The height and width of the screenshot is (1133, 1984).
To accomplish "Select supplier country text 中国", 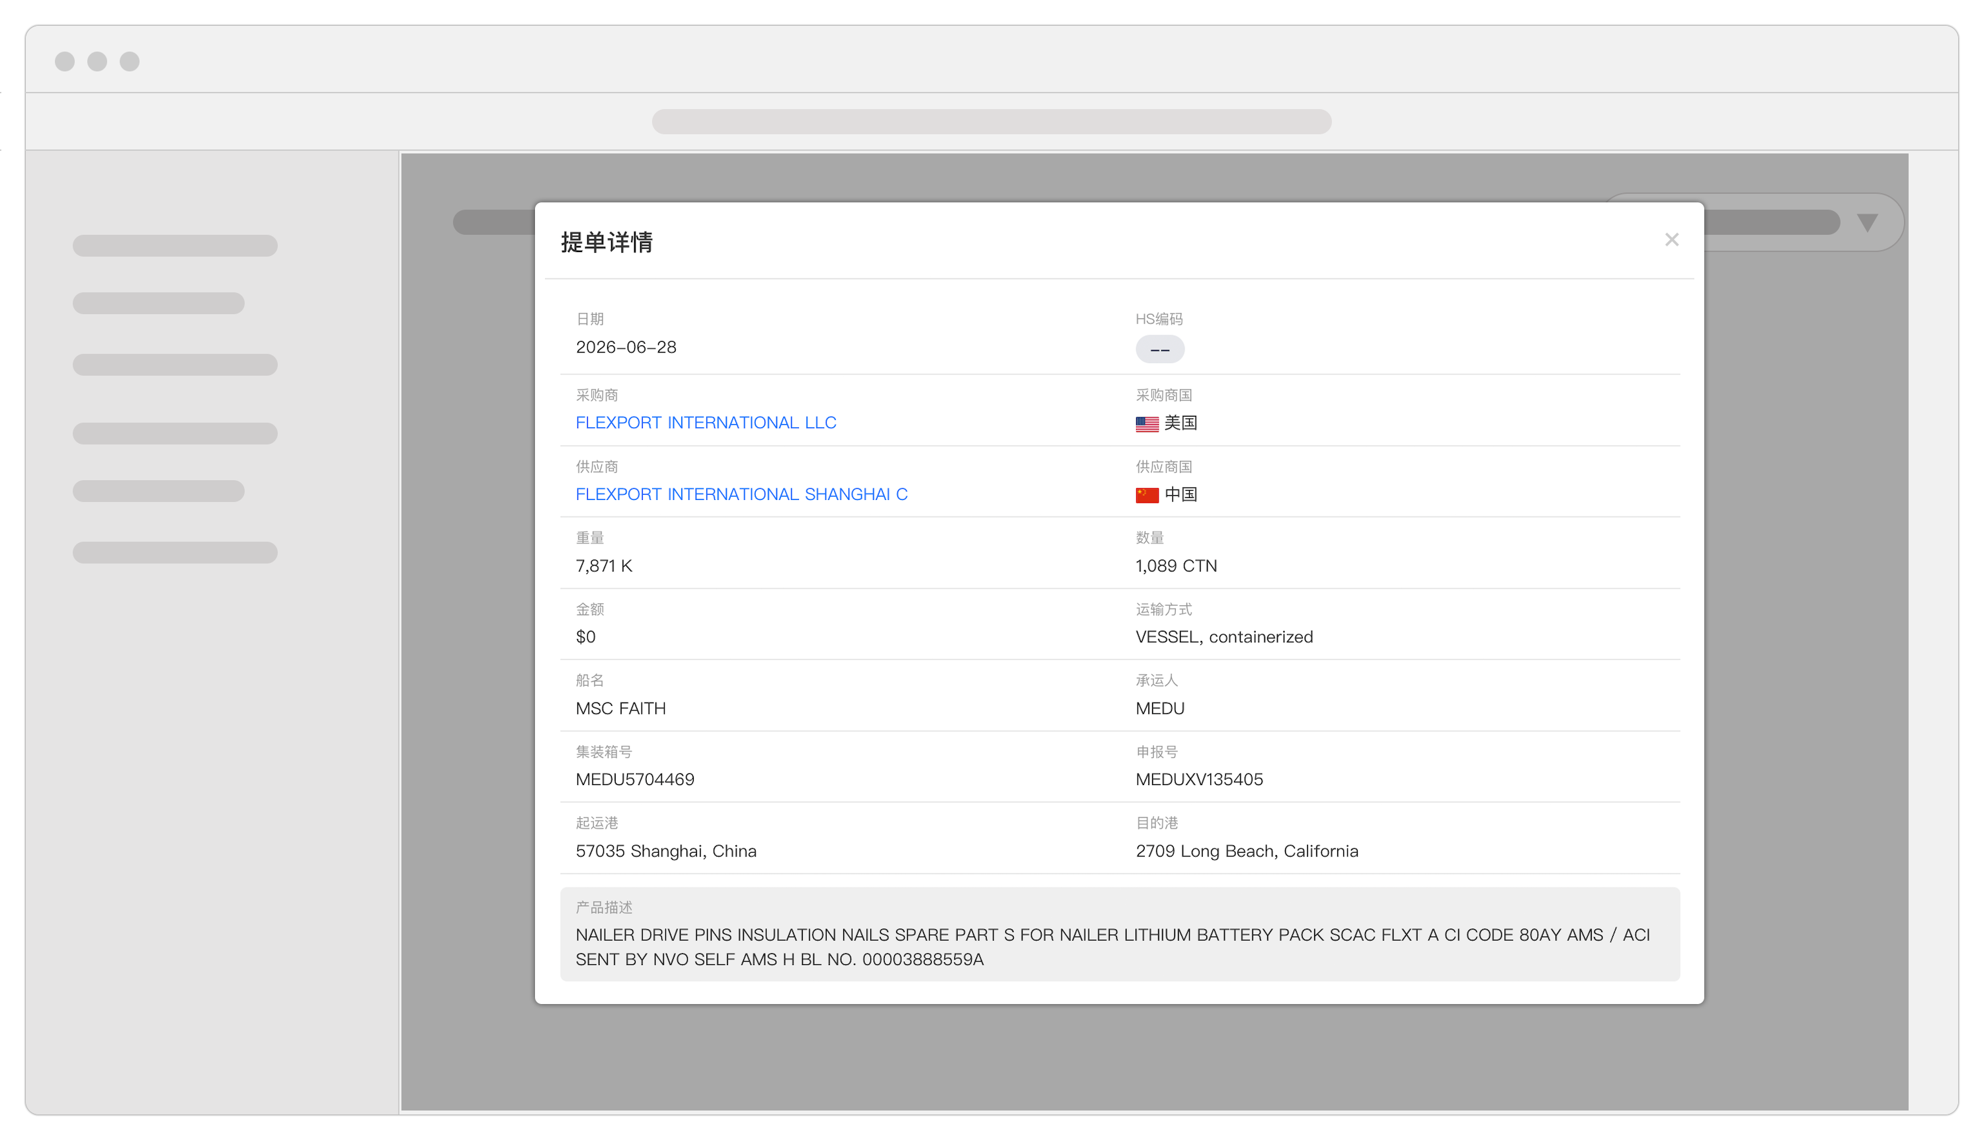I will pyautogui.click(x=1180, y=494).
